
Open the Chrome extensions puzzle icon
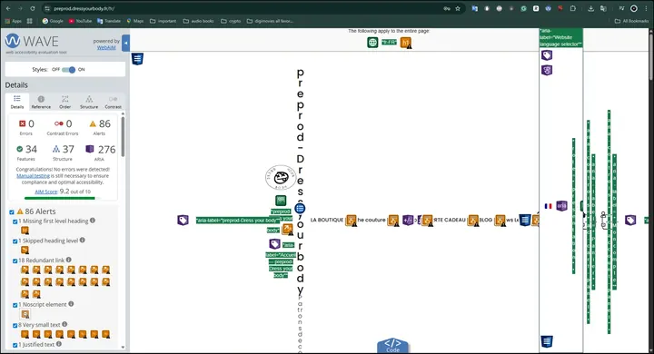[x=572, y=8]
